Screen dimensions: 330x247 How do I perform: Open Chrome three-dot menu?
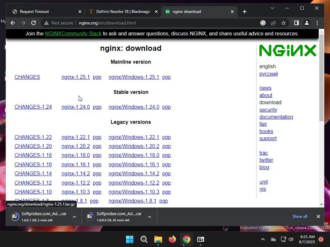[x=317, y=23]
